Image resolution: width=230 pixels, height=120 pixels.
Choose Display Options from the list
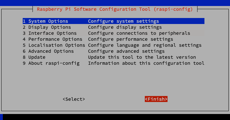click(114, 27)
